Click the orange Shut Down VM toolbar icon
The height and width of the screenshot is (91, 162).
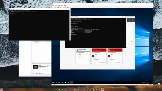pos(58,7)
